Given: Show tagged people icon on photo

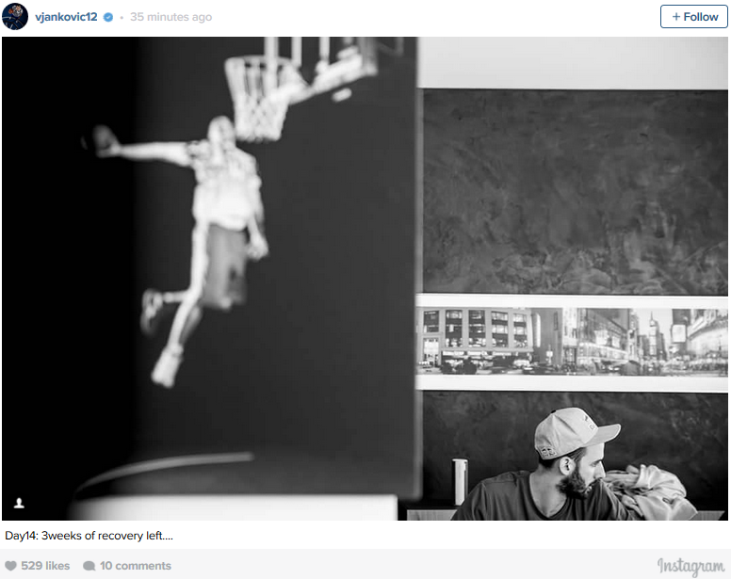Looking at the screenshot, I should point(19,504).
